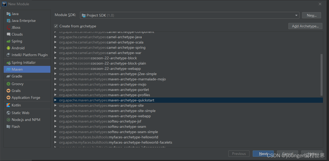This screenshot has height=161, width=329.
Task: Expand the camel-archetype-java node
Action: pos(55,37)
